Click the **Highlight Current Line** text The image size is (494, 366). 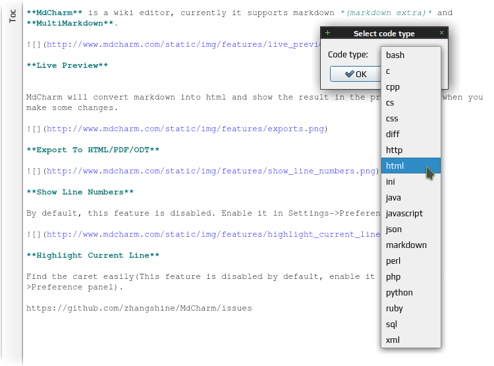click(93, 256)
